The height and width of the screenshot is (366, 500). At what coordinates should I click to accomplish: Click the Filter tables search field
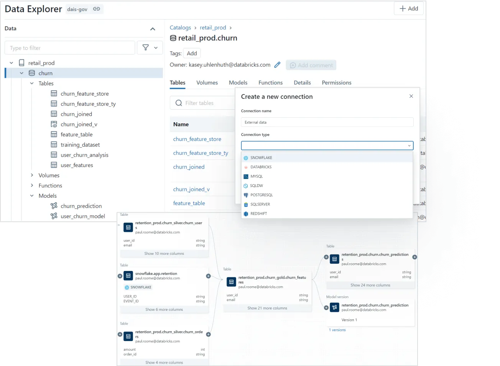[x=202, y=103]
